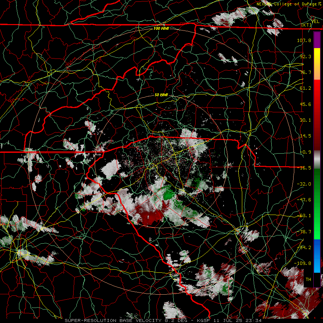
Task: Select the -32.0 velocity scale value
Action: click(x=304, y=184)
